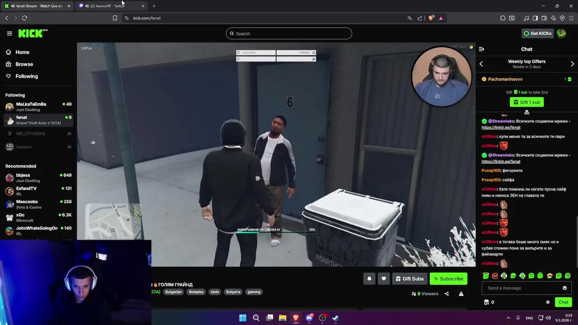578x325 pixels.
Task: Click the Subscribe button
Action: (448, 279)
